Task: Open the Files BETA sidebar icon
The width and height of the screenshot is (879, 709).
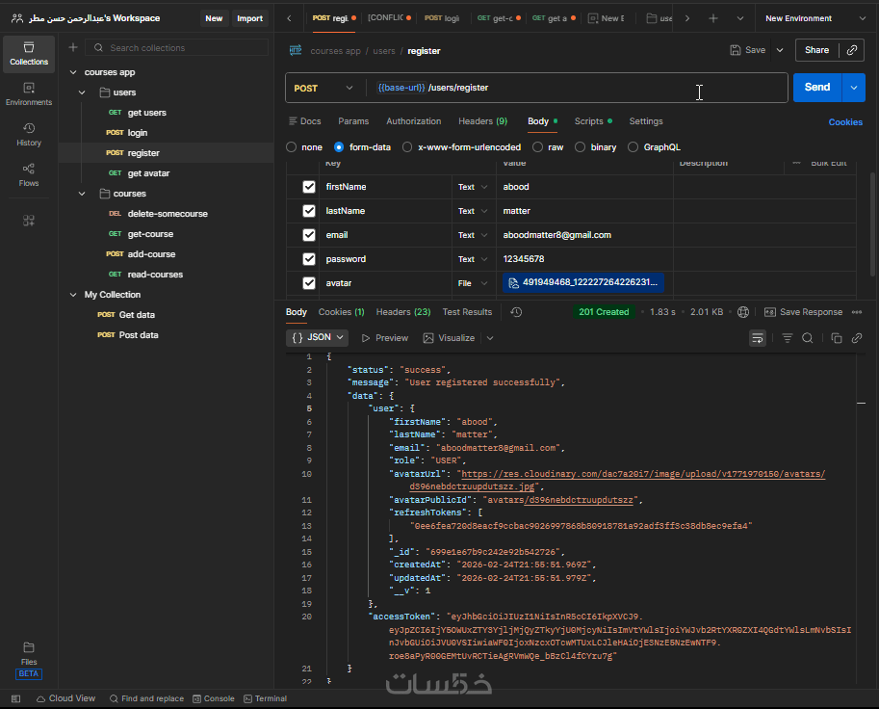Action: pyautogui.click(x=29, y=654)
